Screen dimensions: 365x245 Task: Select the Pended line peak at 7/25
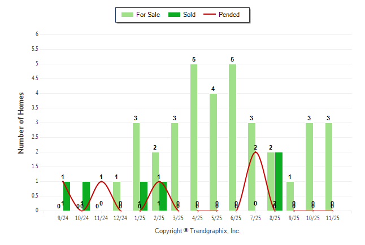click(x=255, y=152)
